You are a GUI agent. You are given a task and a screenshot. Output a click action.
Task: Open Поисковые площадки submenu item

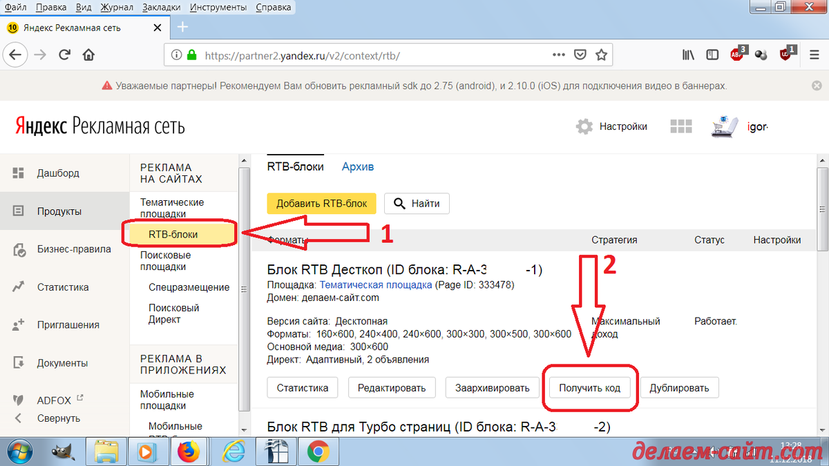coord(166,261)
